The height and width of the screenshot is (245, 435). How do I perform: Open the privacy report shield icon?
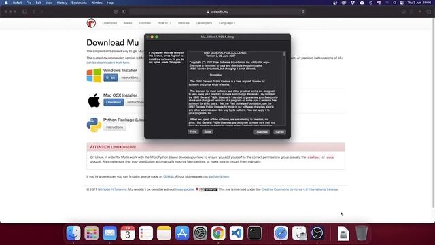(124, 12)
